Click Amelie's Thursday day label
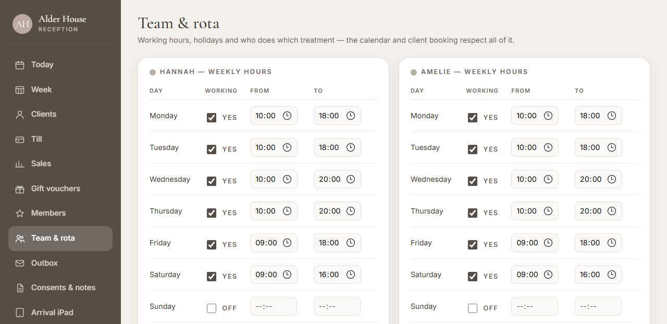This screenshot has width=667, height=324. (427, 211)
